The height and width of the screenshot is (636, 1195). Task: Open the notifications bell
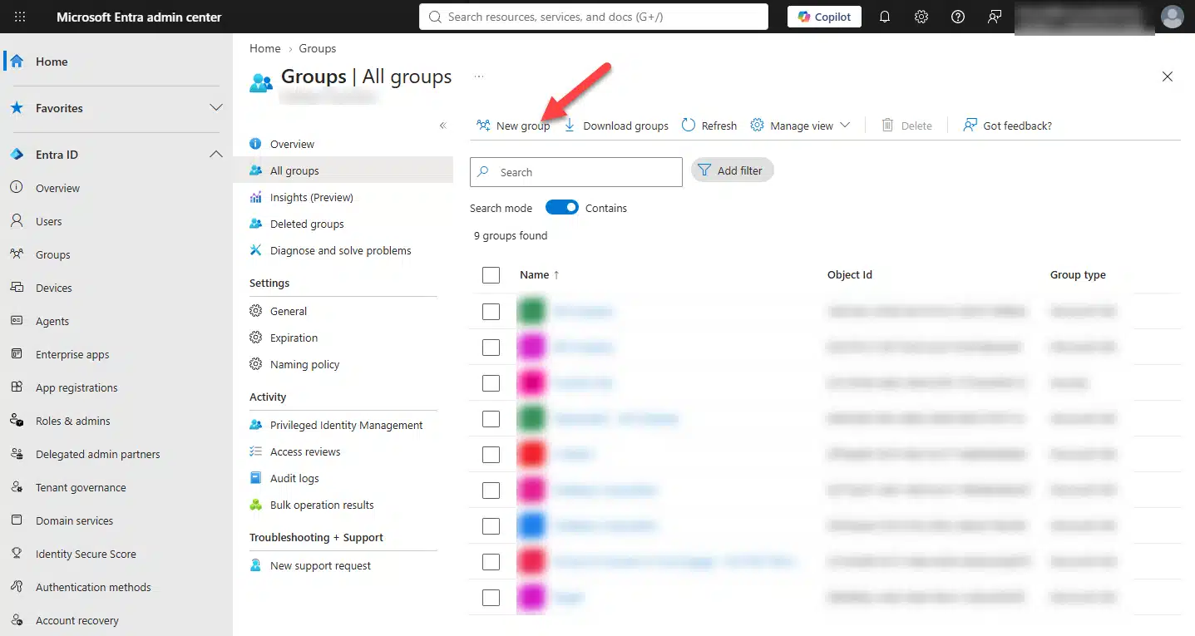tap(885, 17)
